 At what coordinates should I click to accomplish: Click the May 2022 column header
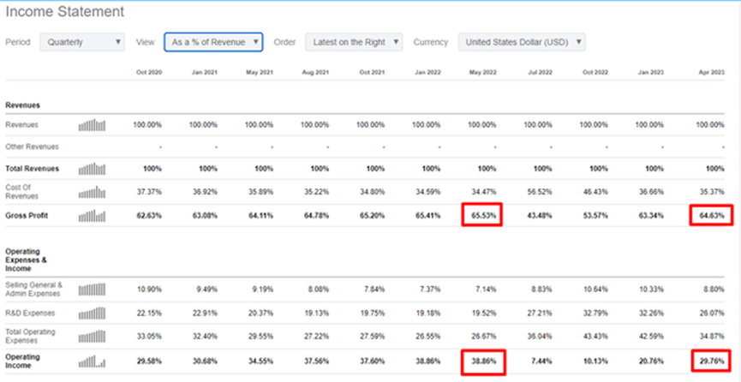coord(482,72)
